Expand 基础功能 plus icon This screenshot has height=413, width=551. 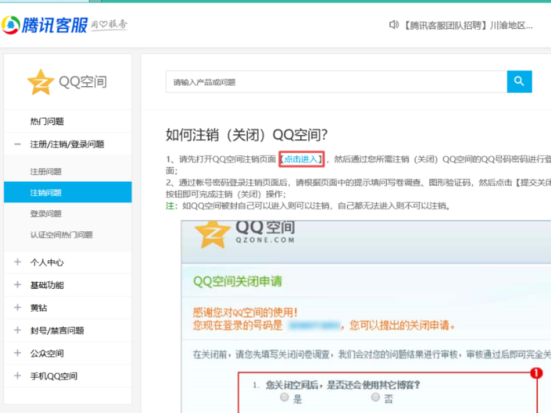pos(17,285)
